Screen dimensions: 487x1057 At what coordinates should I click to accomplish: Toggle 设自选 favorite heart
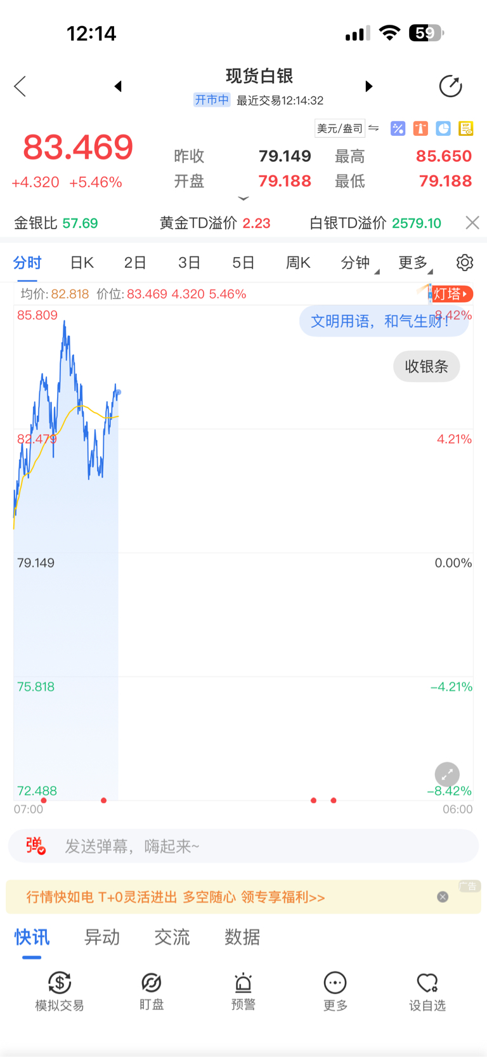point(427,990)
